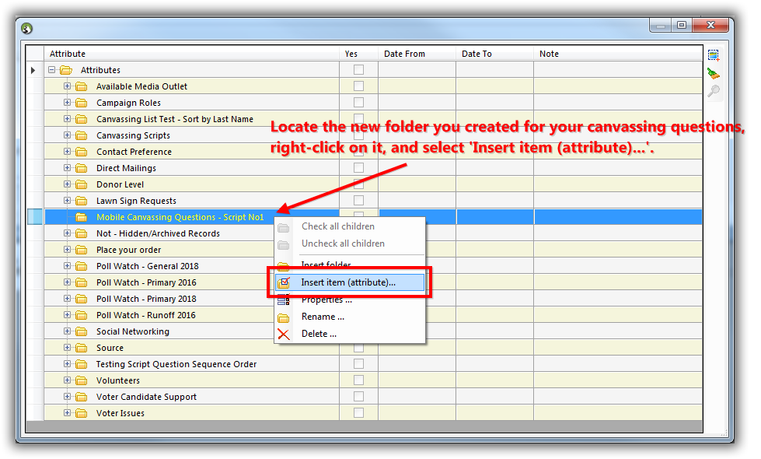Click the gray folder icon beside Check all children

coord(284,227)
